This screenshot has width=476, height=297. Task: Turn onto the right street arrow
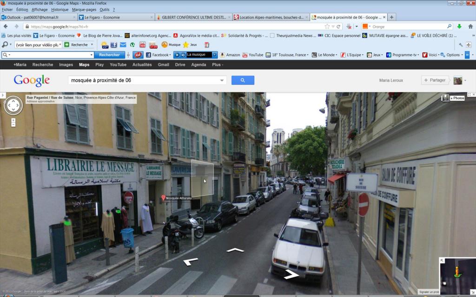[291, 274]
